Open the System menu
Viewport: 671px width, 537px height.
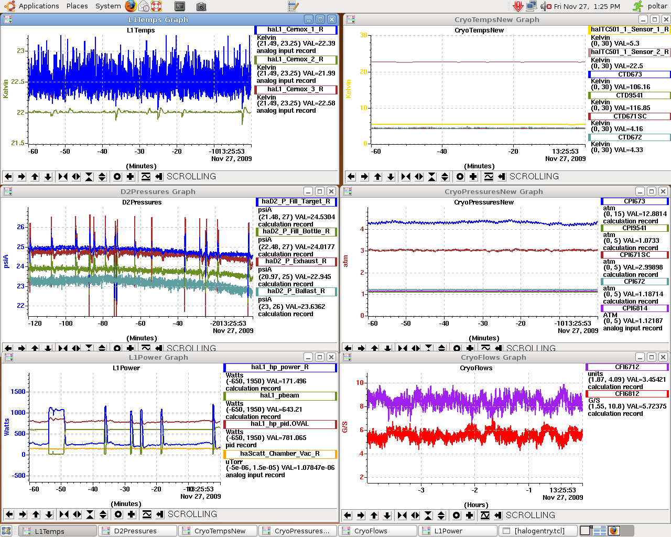tap(108, 6)
